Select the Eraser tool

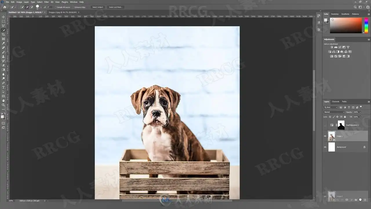point(3,65)
